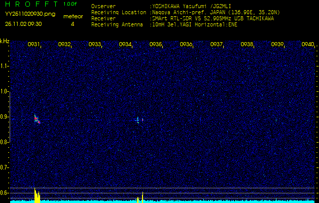Click the yellow meteor label
The image size is (319, 203).
73,16
